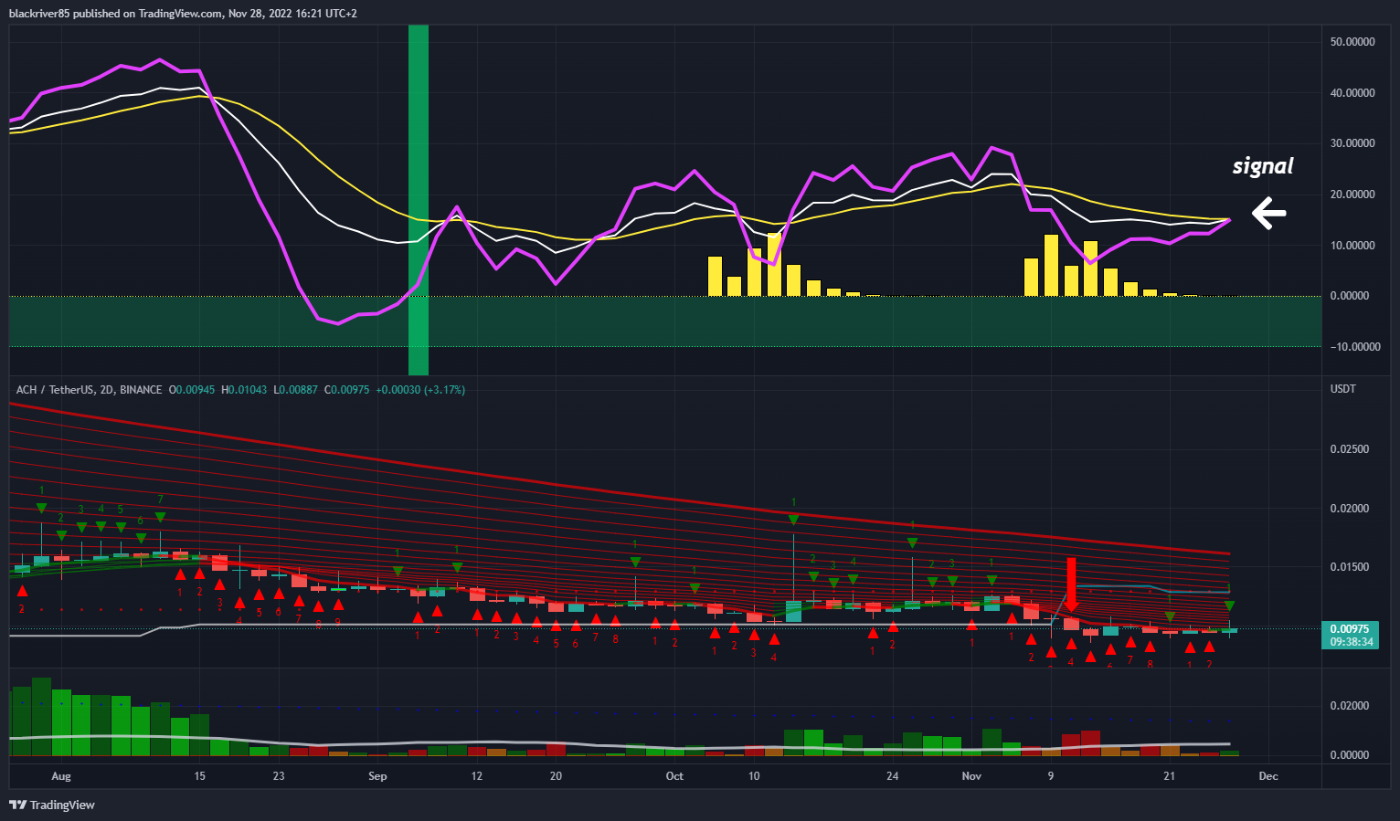1400x821 pixels.
Task: Click the low value 'L0.00887' in legend
Action: coord(295,390)
